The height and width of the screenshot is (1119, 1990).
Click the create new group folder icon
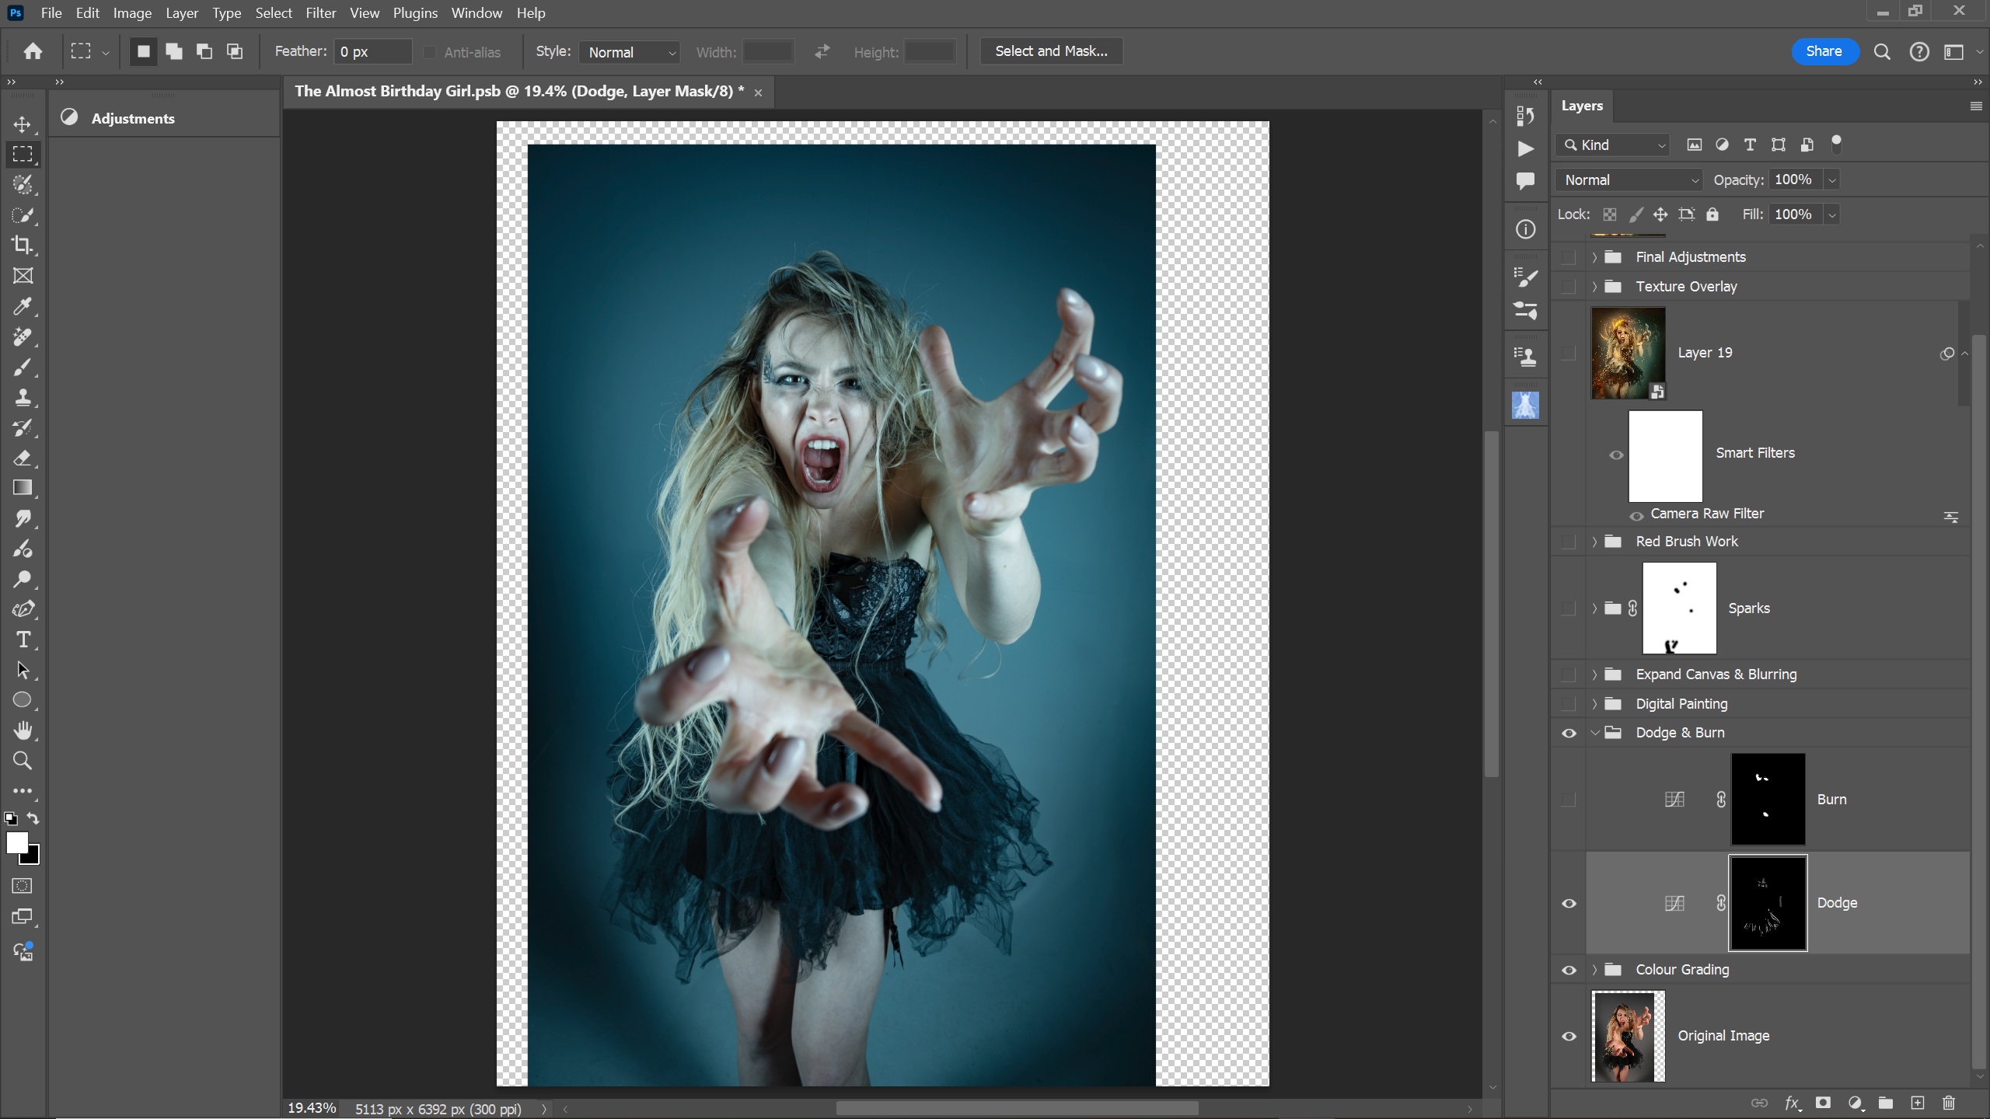click(1886, 1103)
